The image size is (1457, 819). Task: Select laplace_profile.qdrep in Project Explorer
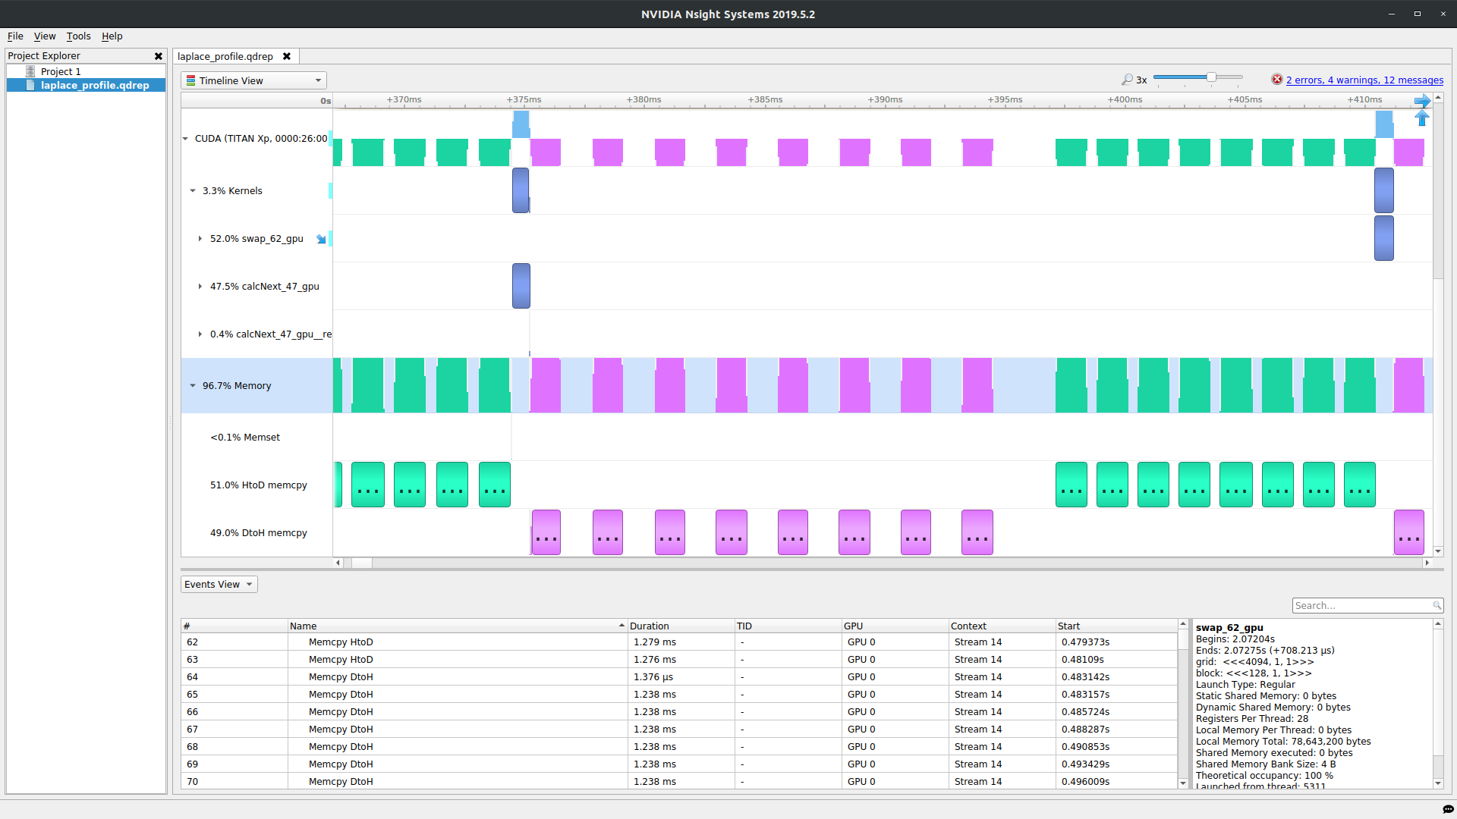pyautogui.click(x=94, y=85)
